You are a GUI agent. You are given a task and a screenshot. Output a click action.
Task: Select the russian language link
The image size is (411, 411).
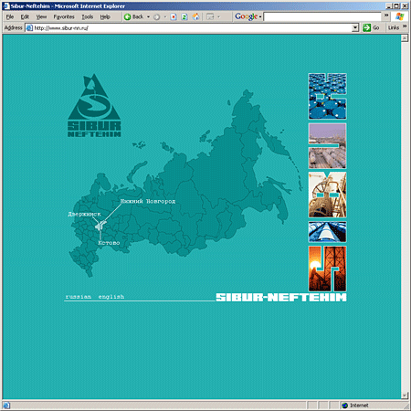coord(79,297)
